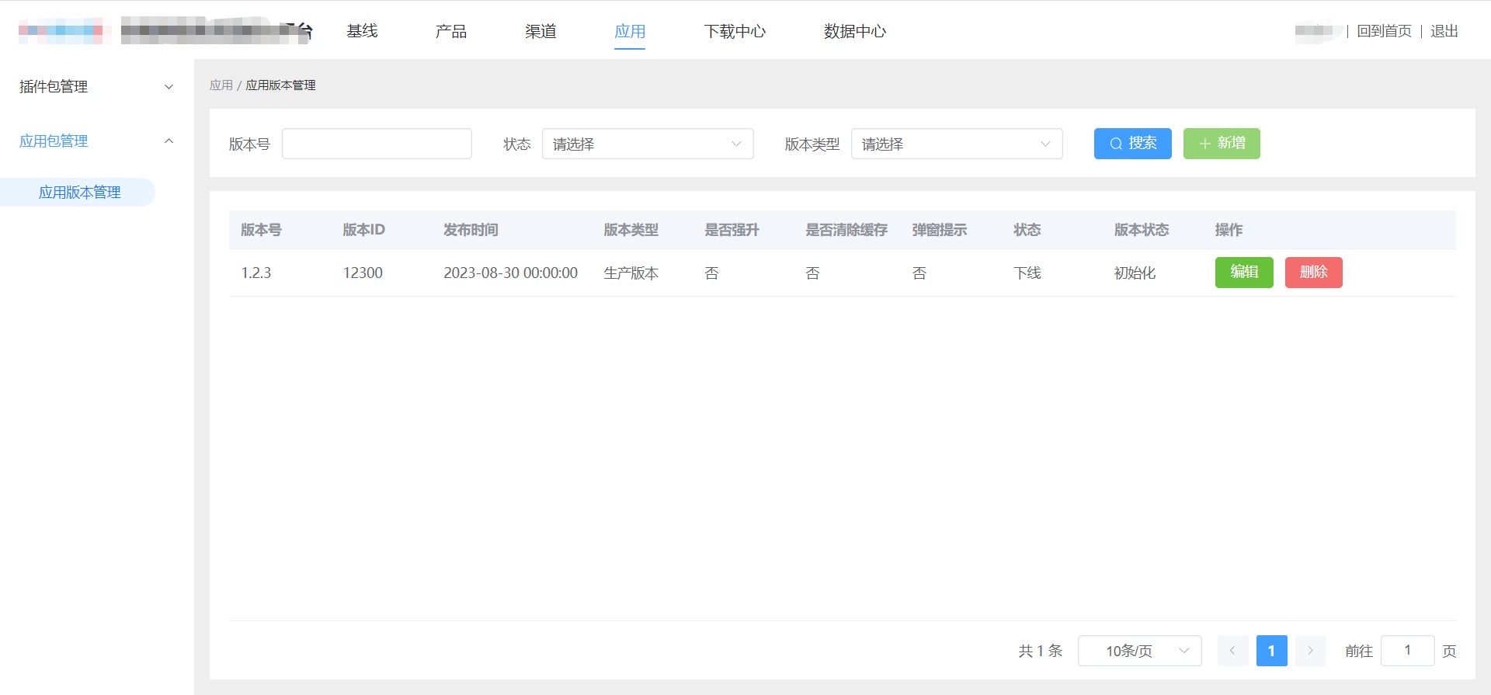Click the 是否清除缓存 column header
Screen dimensions: 1491x695
[x=846, y=230]
